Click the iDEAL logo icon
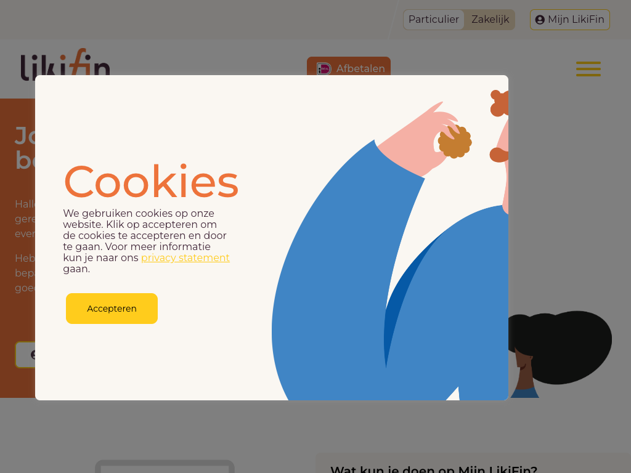The image size is (631, 473). pyautogui.click(x=324, y=69)
